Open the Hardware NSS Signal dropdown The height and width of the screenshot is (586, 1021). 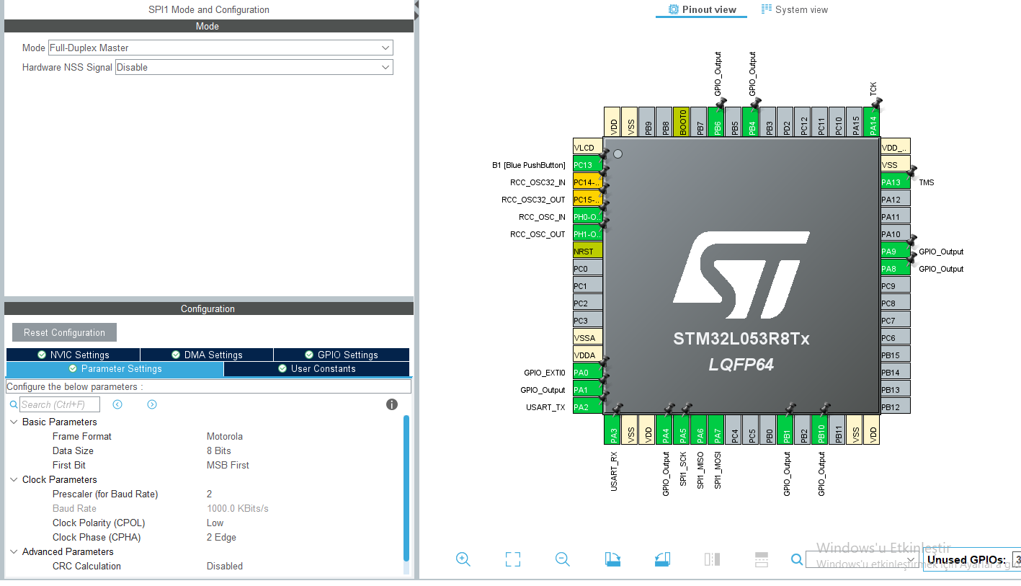[x=254, y=66]
